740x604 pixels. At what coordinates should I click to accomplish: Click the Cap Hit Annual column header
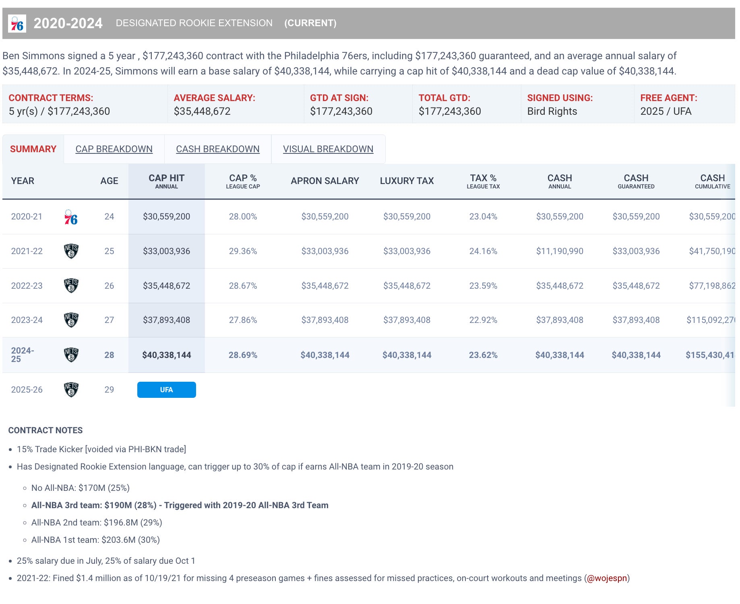tap(166, 181)
